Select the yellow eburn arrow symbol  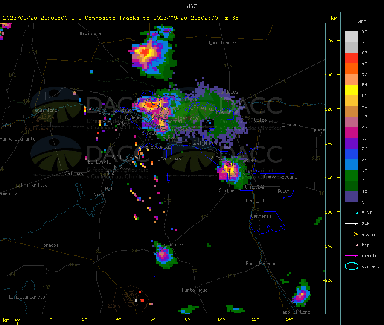point(352,234)
